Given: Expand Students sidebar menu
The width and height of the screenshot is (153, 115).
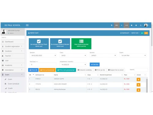Looking at the screenshot, I should 13,51.
